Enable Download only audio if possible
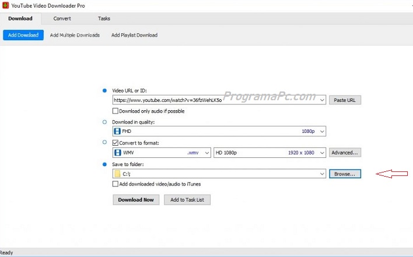Image resolution: width=413 pixels, height=257 pixels. coord(116,111)
